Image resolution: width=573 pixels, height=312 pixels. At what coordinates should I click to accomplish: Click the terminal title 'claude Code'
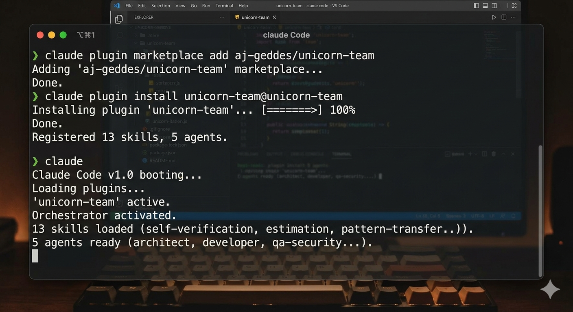click(x=286, y=35)
